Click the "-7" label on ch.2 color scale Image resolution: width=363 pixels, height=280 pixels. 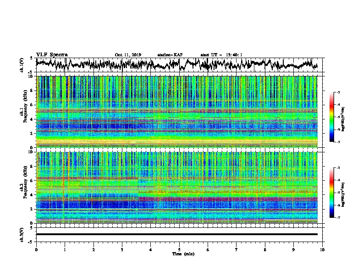(x=338, y=217)
